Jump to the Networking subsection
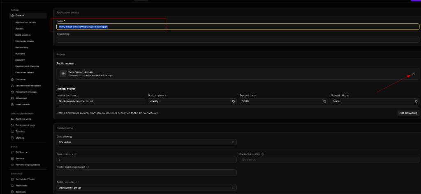 point(22,48)
